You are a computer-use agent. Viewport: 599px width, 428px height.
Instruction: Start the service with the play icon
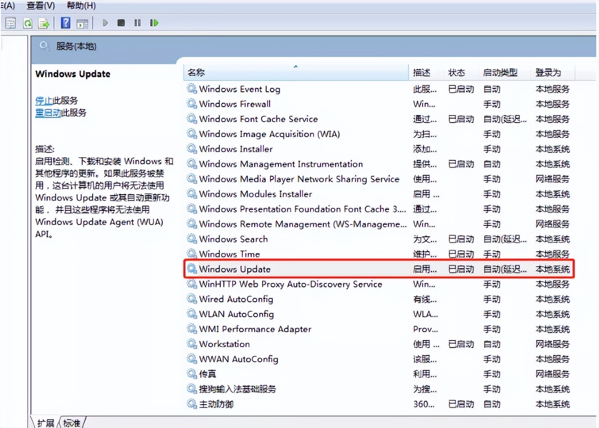click(105, 23)
